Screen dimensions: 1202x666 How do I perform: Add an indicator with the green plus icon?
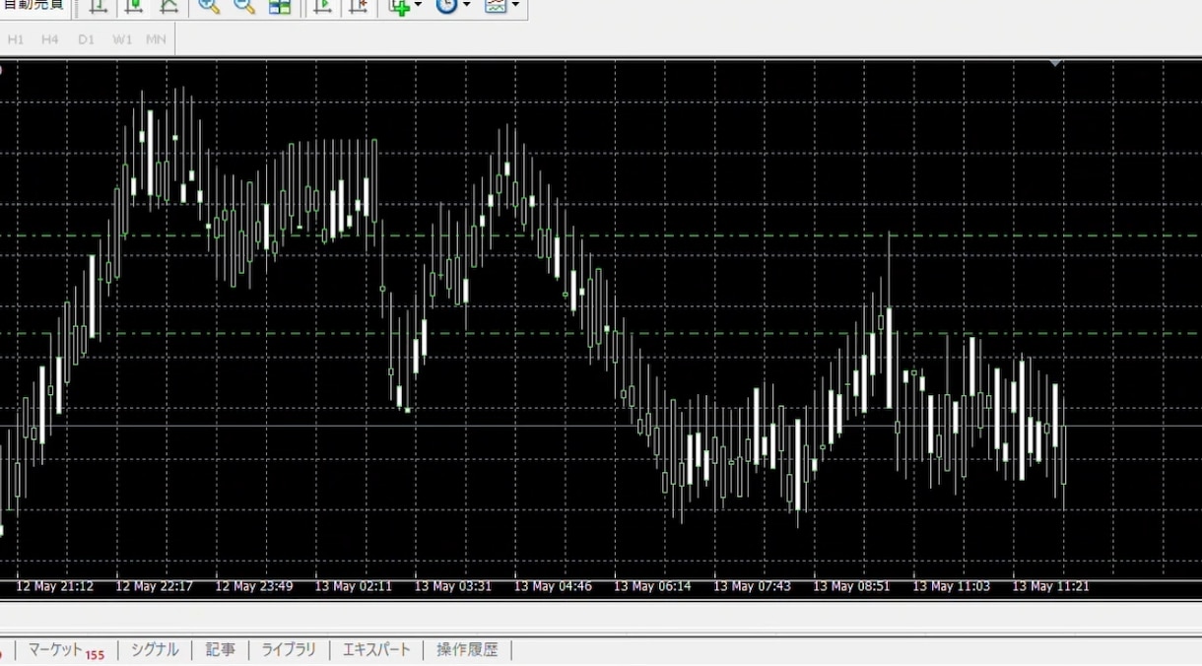(399, 6)
